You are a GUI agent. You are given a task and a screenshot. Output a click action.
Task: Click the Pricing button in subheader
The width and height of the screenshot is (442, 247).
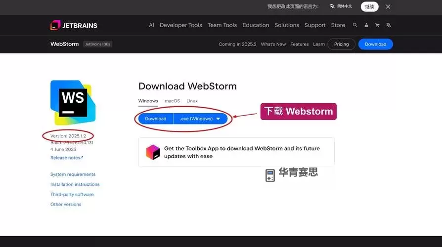(x=341, y=44)
